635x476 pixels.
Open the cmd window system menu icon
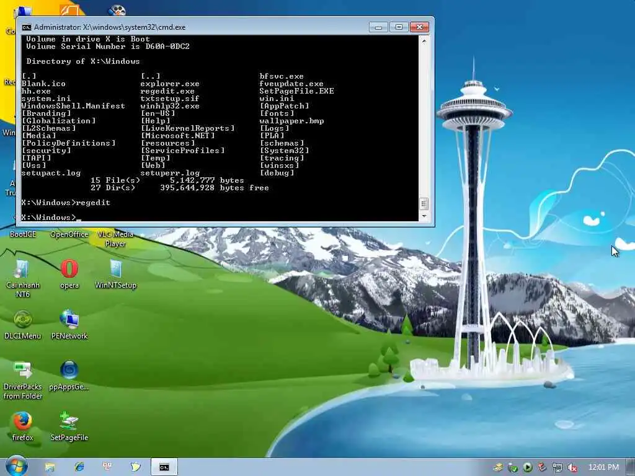pos(26,27)
